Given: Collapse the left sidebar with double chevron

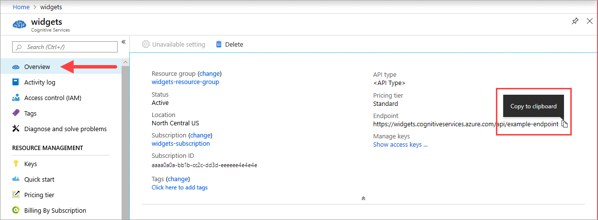Looking at the screenshot, I should coord(123,42).
